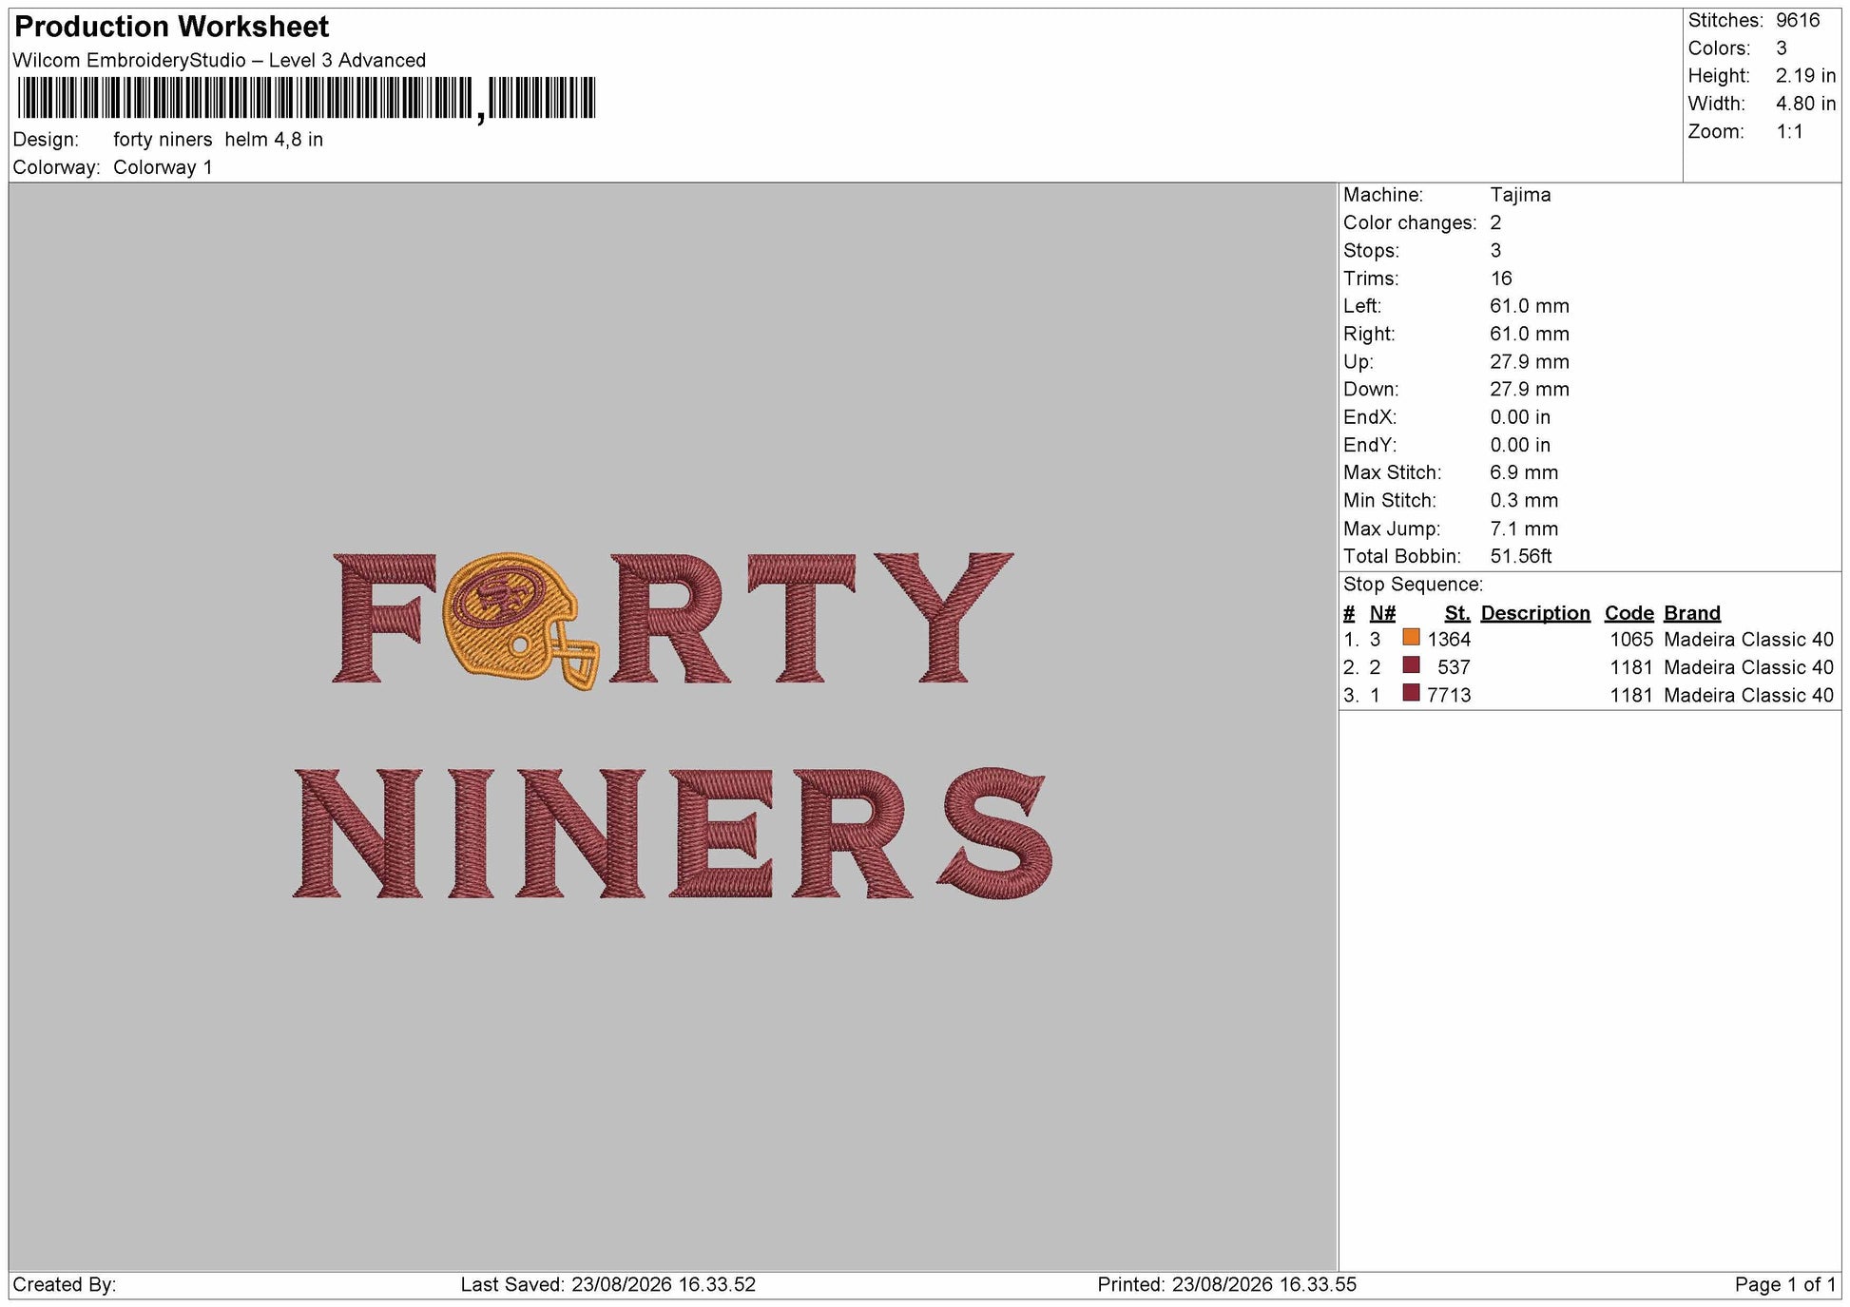Click stitch count "537" in stop 2 row
Image resolution: width=1850 pixels, height=1307 pixels.
(x=1455, y=667)
